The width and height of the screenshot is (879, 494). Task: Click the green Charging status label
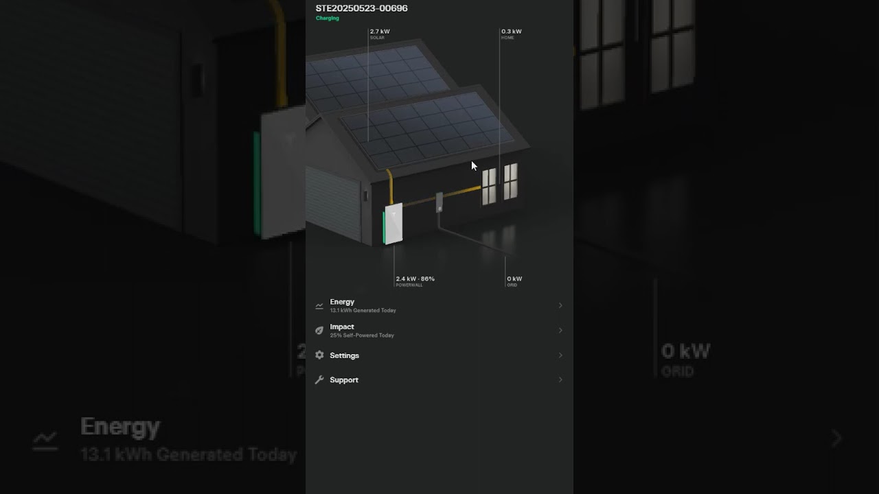tap(328, 19)
